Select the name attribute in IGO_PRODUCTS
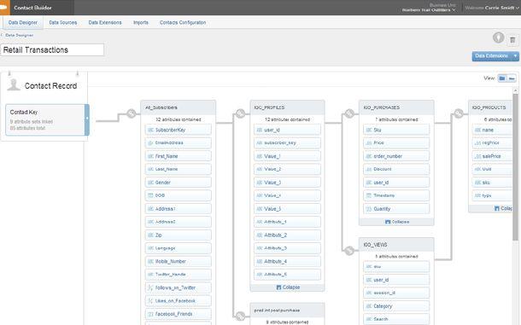This screenshot has height=325, width=521. point(493,130)
